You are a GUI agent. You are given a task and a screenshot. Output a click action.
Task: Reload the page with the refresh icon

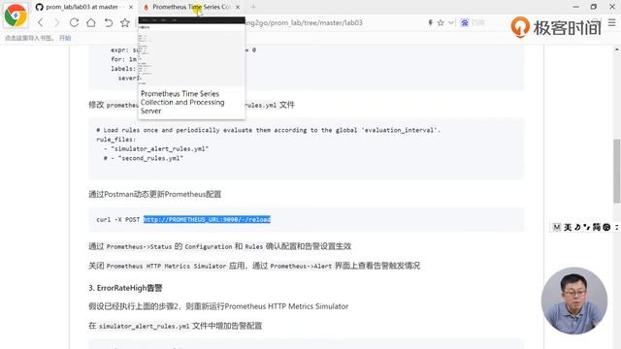[x=74, y=22]
